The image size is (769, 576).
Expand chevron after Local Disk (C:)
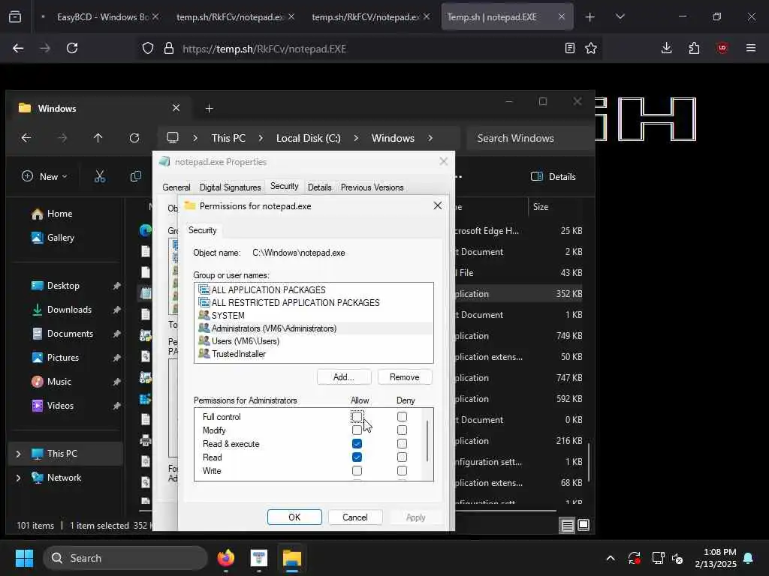pyautogui.click(x=355, y=138)
